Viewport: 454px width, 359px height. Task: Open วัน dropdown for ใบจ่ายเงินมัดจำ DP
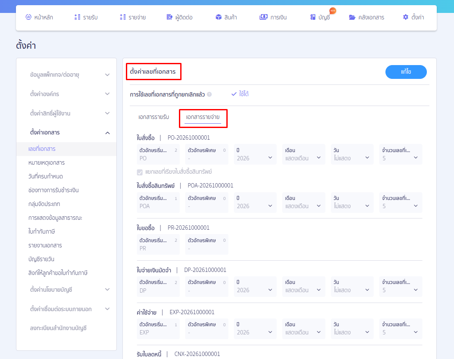pyautogui.click(x=352, y=286)
